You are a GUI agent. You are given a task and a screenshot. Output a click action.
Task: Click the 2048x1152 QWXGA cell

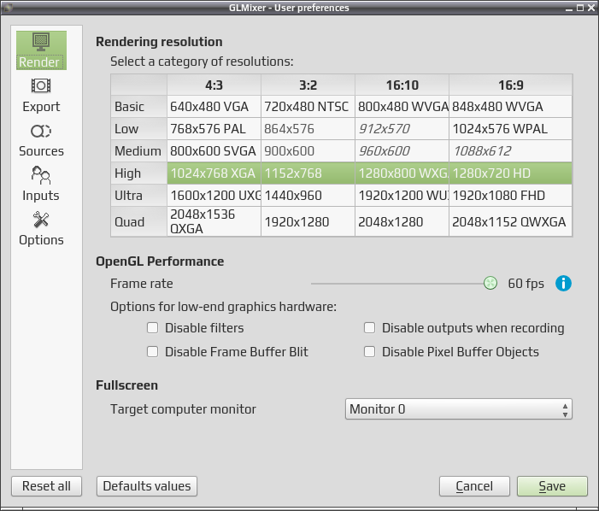(510, 221)
